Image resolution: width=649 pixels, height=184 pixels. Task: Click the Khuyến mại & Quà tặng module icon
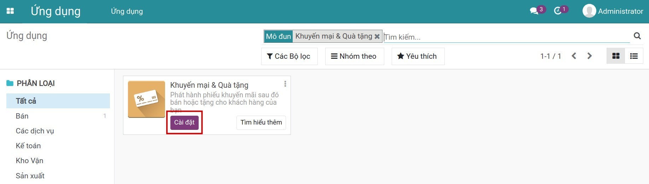[x=146, y=99]
